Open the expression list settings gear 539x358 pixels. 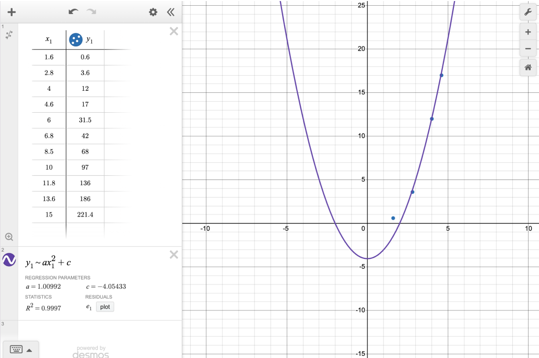coord(153,12)
